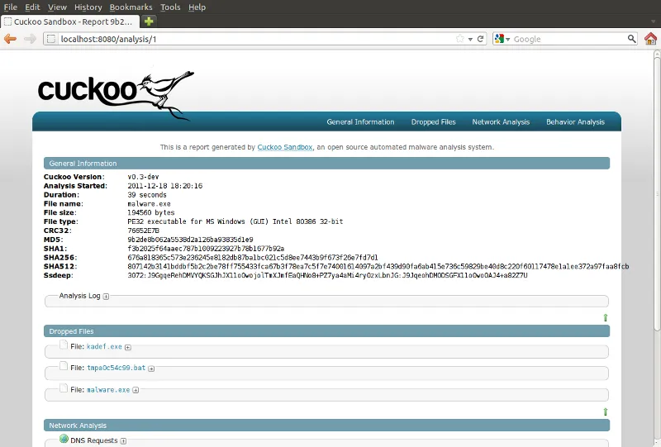Expand the DNS Requests section
This screenshot has height=447, width=661.
click(123, 441)
